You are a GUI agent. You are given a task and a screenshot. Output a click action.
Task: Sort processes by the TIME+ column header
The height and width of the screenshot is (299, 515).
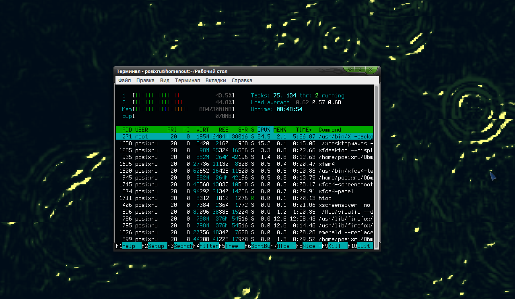[x=304, y=130]
